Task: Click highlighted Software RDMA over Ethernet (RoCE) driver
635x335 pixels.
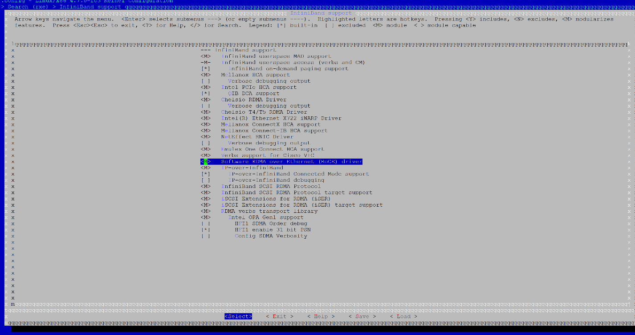Action: coord(281,162)
